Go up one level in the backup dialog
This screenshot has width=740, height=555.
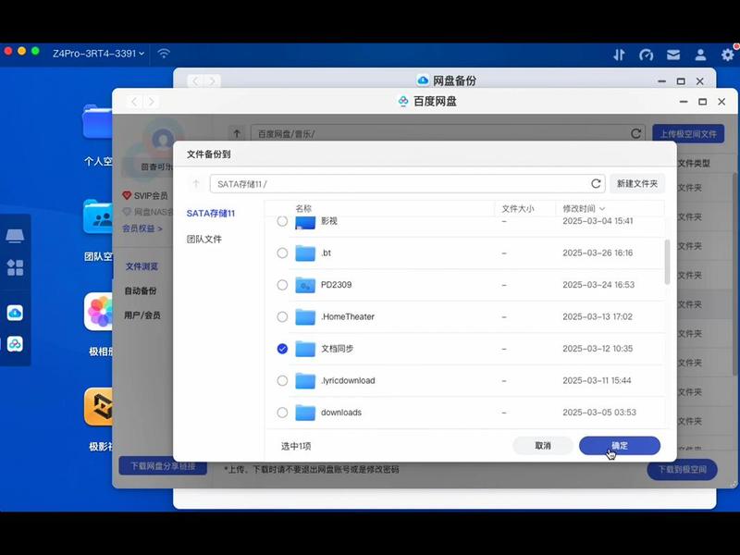pos(196,183)
